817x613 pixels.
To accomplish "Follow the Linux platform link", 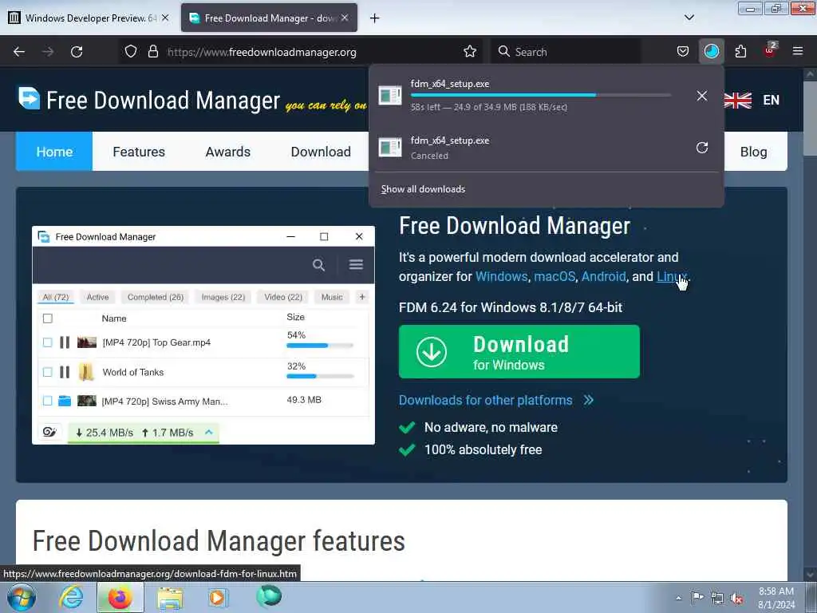I will click(x=672, y=276).
